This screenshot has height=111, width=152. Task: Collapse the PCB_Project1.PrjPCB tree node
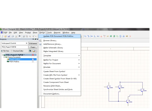[x=3, y=55]
